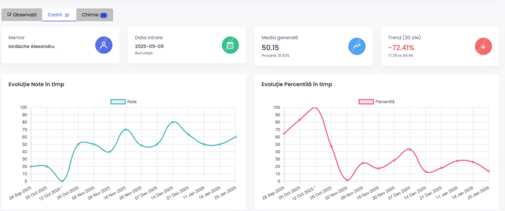Image resolution: width=505 pixels, height=211 pixels.
Task: Click the 23 badge on Corint tab
Action: [x=67, y=15]
